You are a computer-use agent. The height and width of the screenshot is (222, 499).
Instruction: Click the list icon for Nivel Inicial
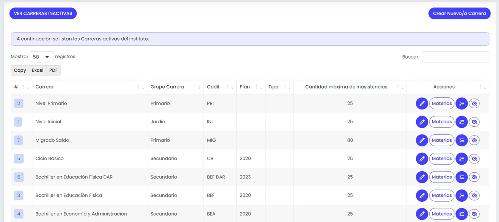point(462,122)
